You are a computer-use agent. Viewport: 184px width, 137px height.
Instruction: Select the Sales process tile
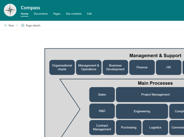click(x=102, y=95)
